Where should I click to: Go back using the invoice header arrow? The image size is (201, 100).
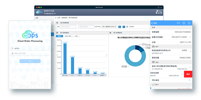[x=152, y=23]
